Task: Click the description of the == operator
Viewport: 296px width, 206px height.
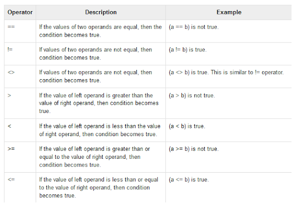Action: (x=100, y=31)
